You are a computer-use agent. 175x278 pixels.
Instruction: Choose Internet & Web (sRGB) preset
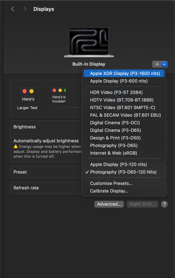coord(113,153)
